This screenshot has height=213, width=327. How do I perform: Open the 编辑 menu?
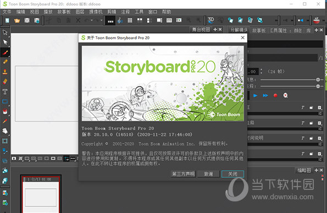tap(21, 12)
